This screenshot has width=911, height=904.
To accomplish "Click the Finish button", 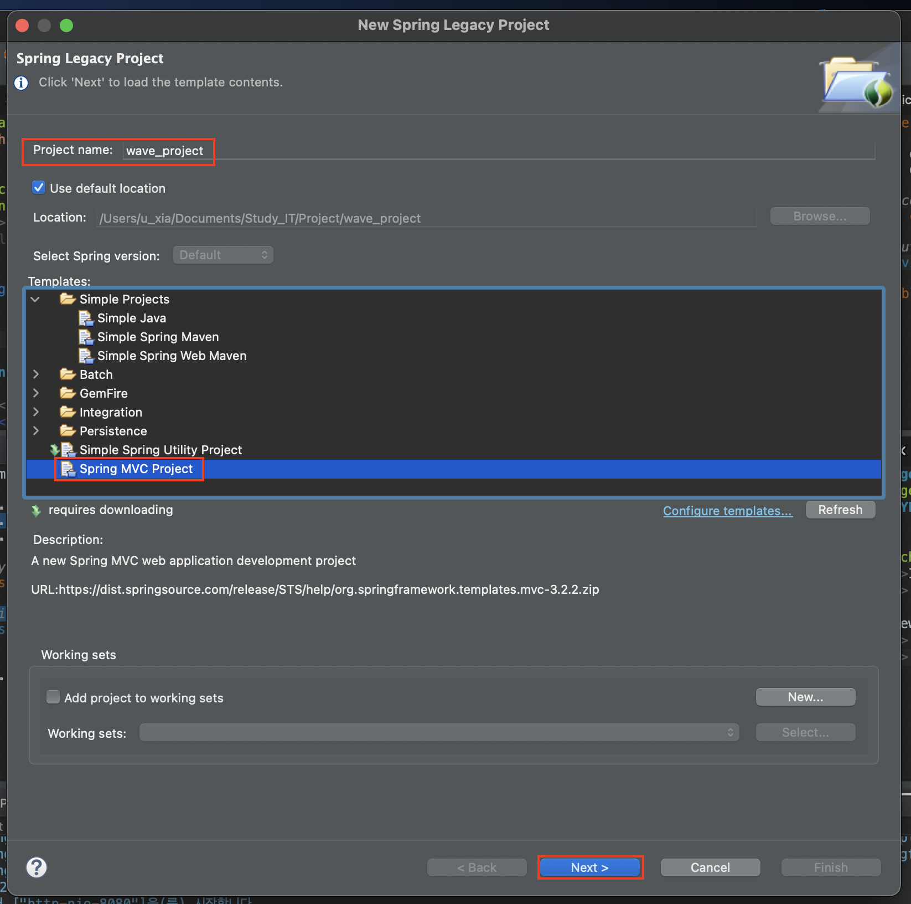I will [x=831, y=867].
